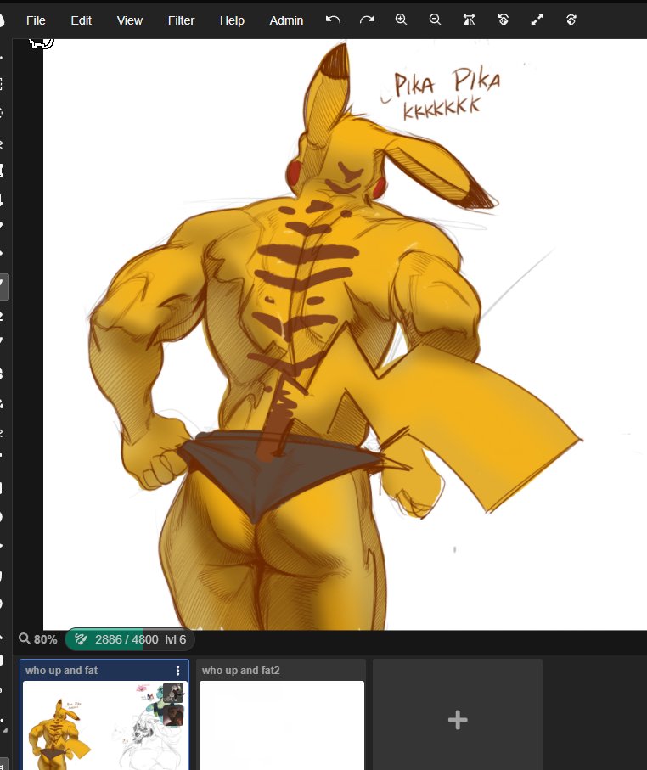Add a new board with the plus button
This screenshot has width=647, height=770.
pos(458,720)
